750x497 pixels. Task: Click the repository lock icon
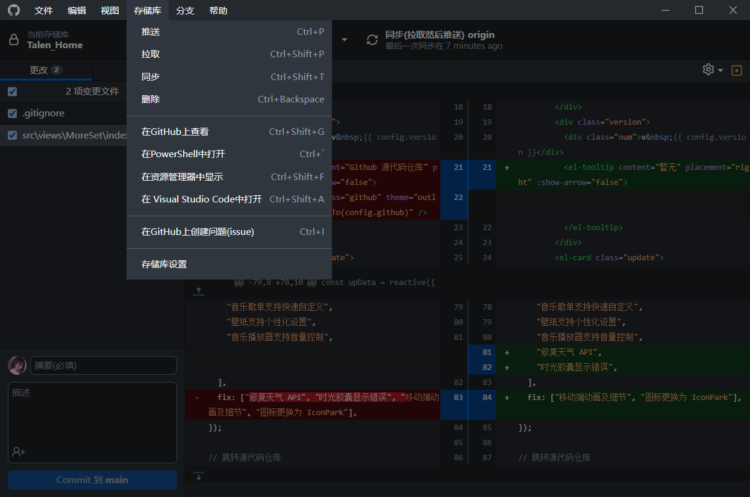click(13, 40)
